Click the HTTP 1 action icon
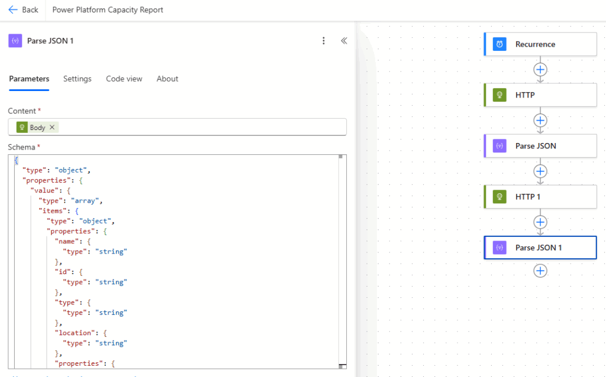The image size is (606, 377). (x=500, y=197)
